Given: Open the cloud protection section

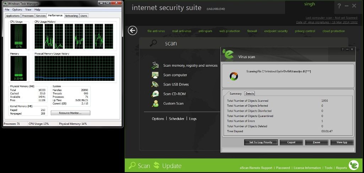Looking at the screenshot, I should (x=333, y=31).
